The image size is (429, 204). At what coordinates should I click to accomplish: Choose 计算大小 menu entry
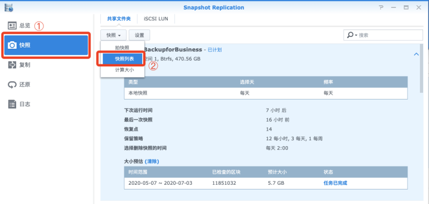(122, 70)
